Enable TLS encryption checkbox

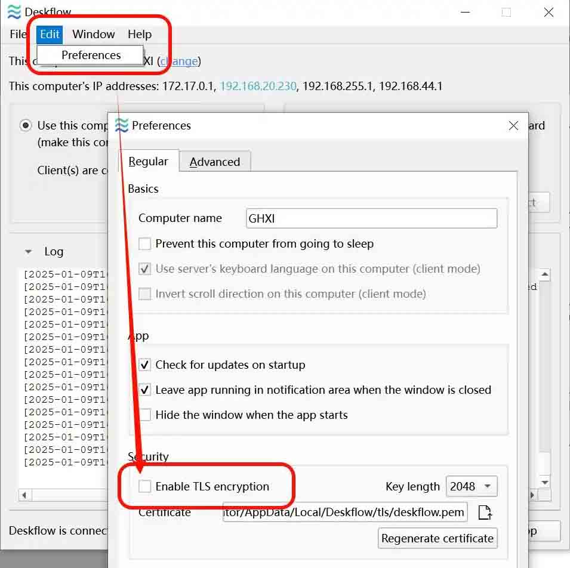(x=144, y=486)
